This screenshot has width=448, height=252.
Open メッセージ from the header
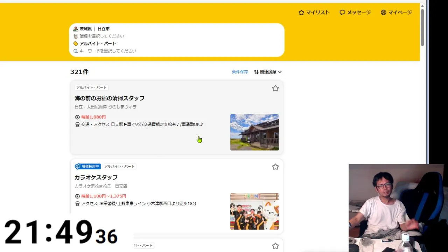(x=355, y=12)
